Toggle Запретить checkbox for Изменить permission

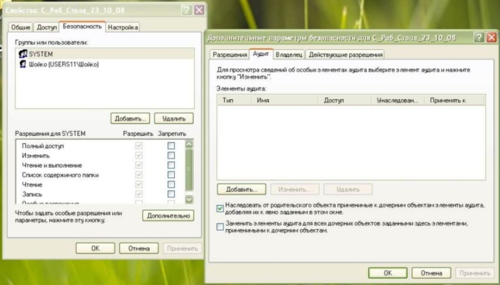click(171, 155)
